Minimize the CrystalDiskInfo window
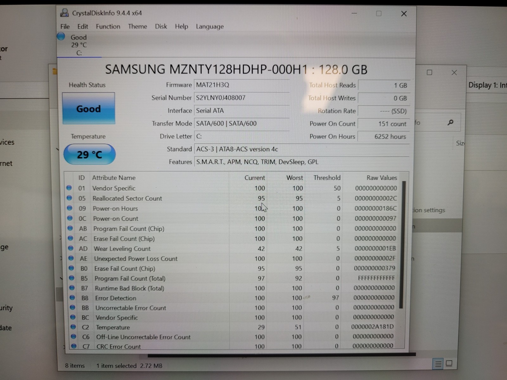Viewport: 507px width, 380px height. click(354, 14)
